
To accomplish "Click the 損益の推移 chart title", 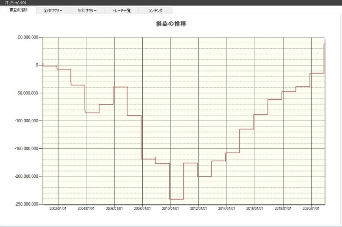I will (x=171, y=24).
